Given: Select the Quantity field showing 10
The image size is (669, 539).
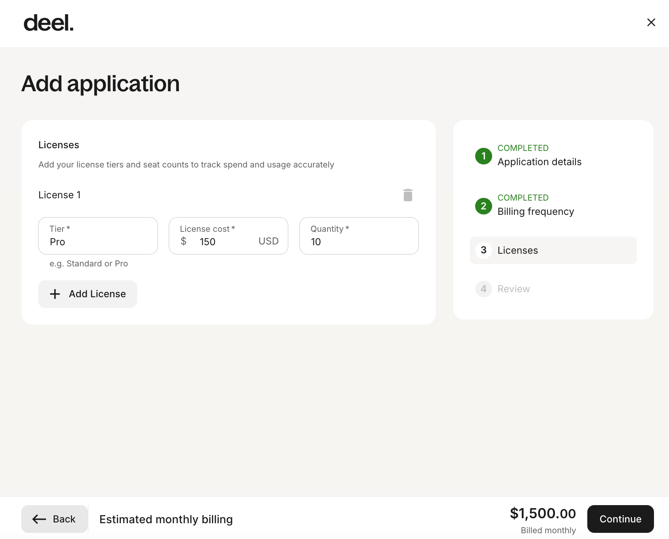Looking at the screenshot, I should tap(358, 242).
